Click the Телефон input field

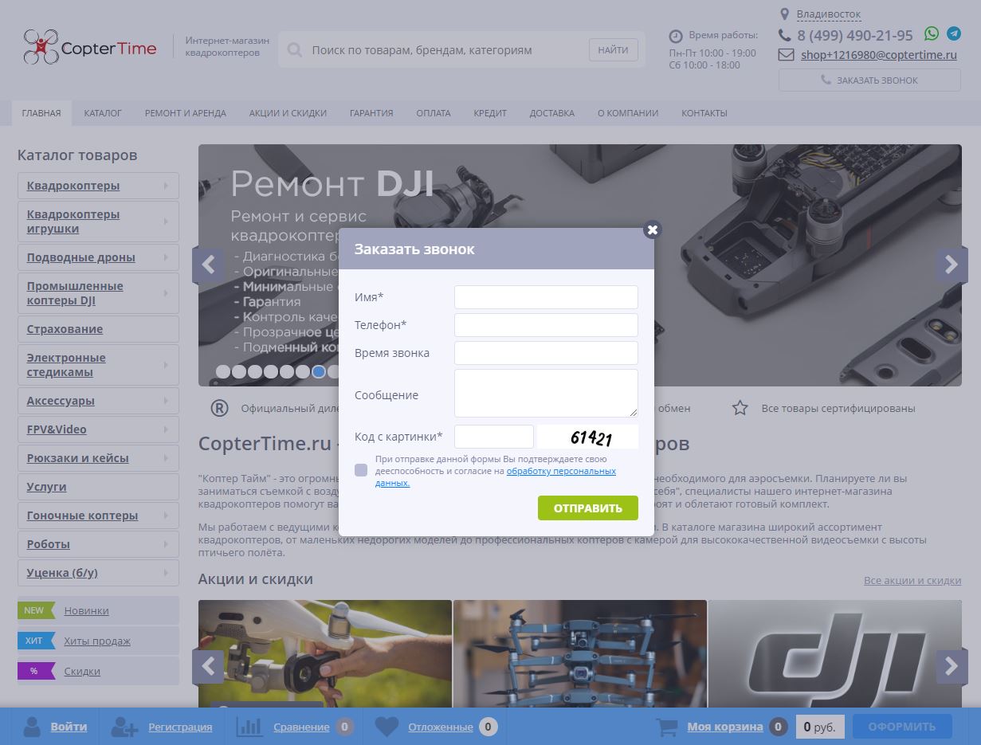[546, 325]
